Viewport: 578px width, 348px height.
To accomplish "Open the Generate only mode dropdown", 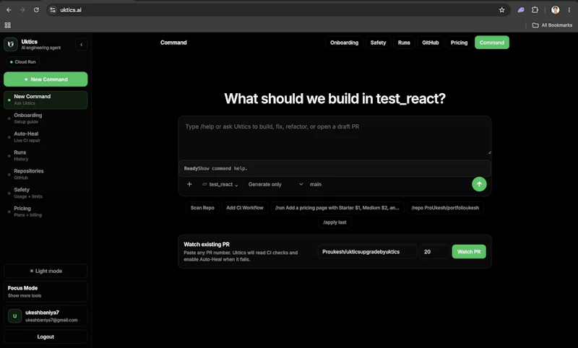I will (275, 184).
